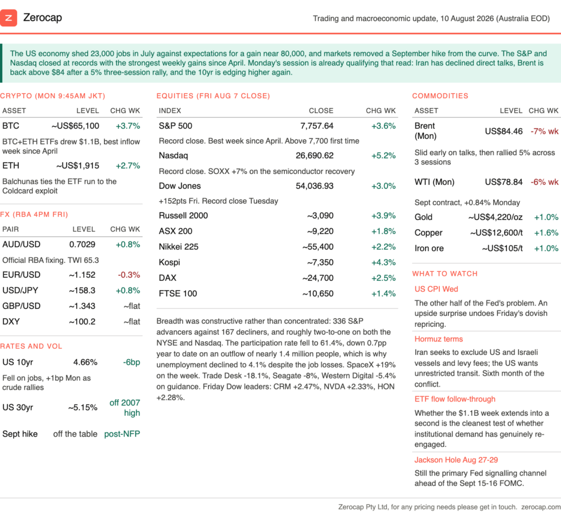561x521 pixels.
Task: Click FTSE 100 weekly change +1.4%
Action: (x=383, y=293)
